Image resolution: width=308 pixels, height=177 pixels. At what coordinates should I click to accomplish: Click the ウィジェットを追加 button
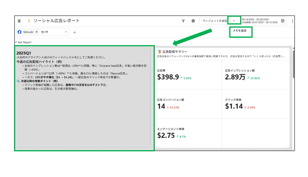pos(214,21)
